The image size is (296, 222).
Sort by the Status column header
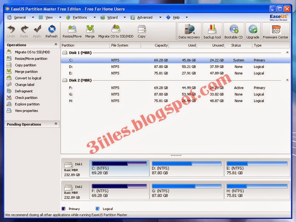pos(238,45)
